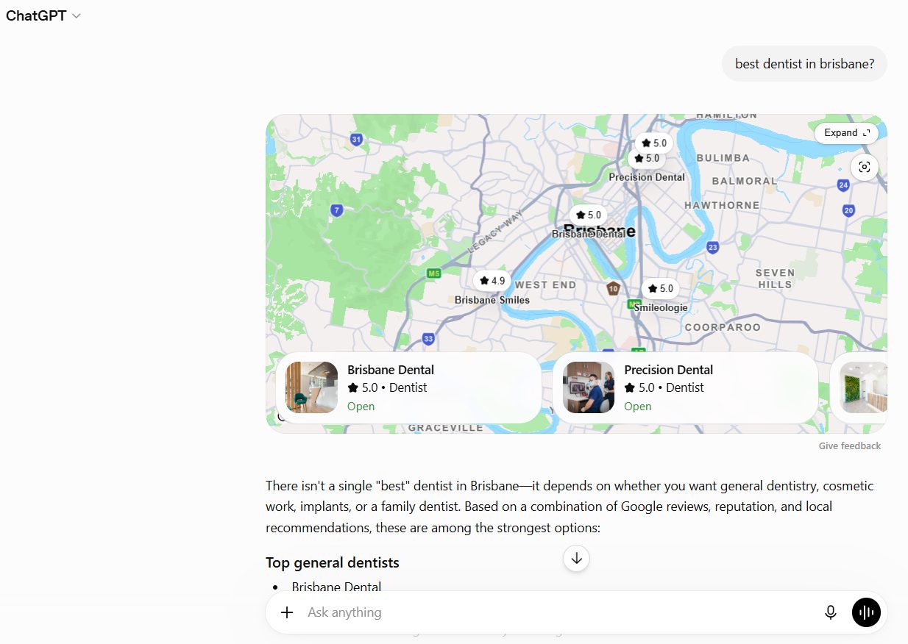This screenshot has width=908, height=644.
Task: Click the route 24 shield on map
Action: click(843, 185)
